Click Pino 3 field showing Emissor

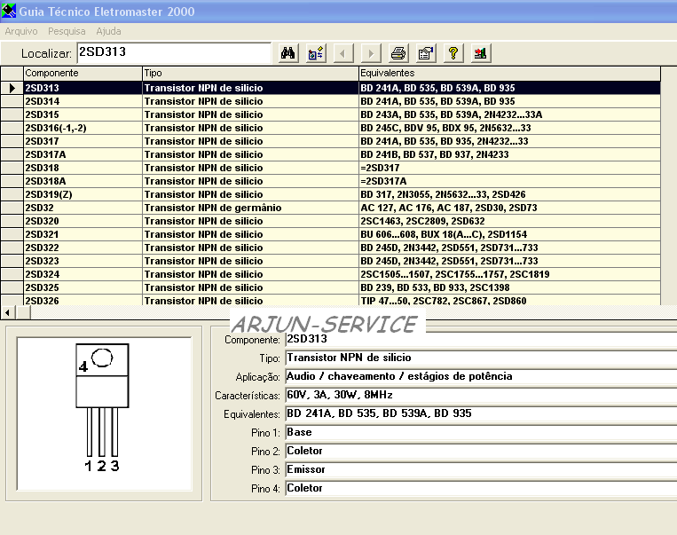481,469
